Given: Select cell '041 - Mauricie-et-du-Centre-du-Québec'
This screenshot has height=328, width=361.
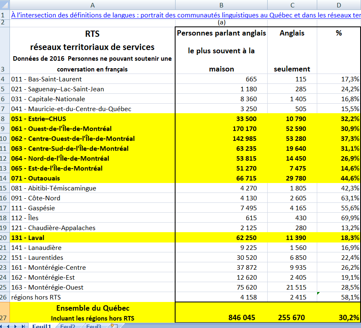Looking at the screenshot, I should pyautogui.click(x=93, y=109).
